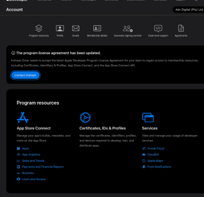Click the App Store Connect logo icon
This screenshot has height=197, width=204.
coord(23,117)
